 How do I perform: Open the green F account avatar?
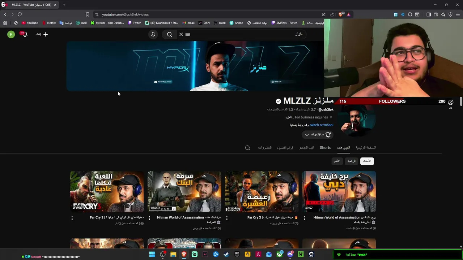tap(11, 34)
